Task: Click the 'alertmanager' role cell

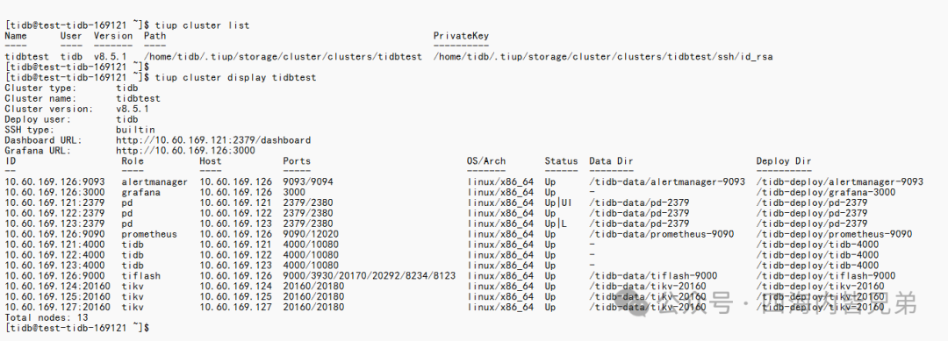Action: [154, 181]
